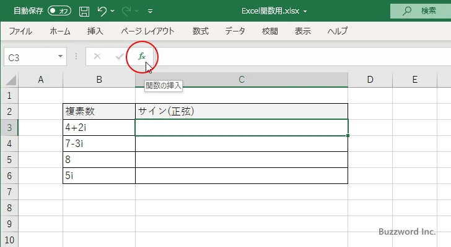Click the formula bar Enter checkmark icon
451x247 pixels.
point(119,57)
